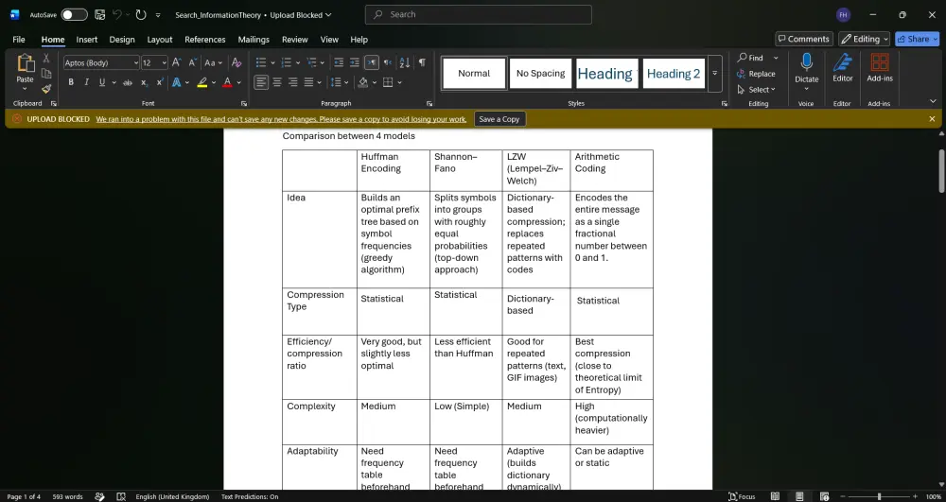This screenshot has height=502, width=946.
Task: Click the Text Effects icon
Action: (x=177, y=82)
